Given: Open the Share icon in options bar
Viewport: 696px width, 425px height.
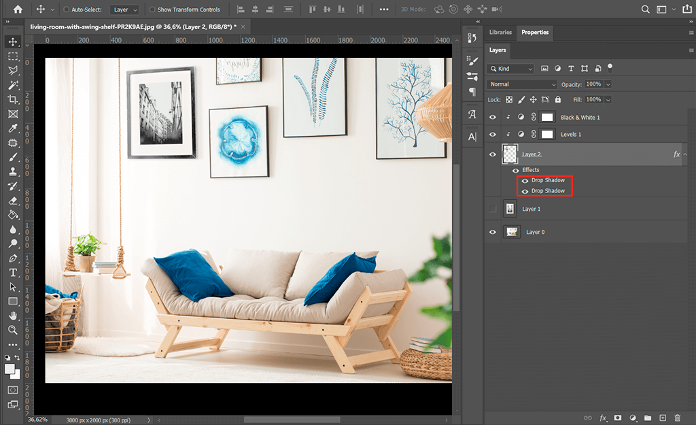Looking at the screenshot, I should (687, 9).
